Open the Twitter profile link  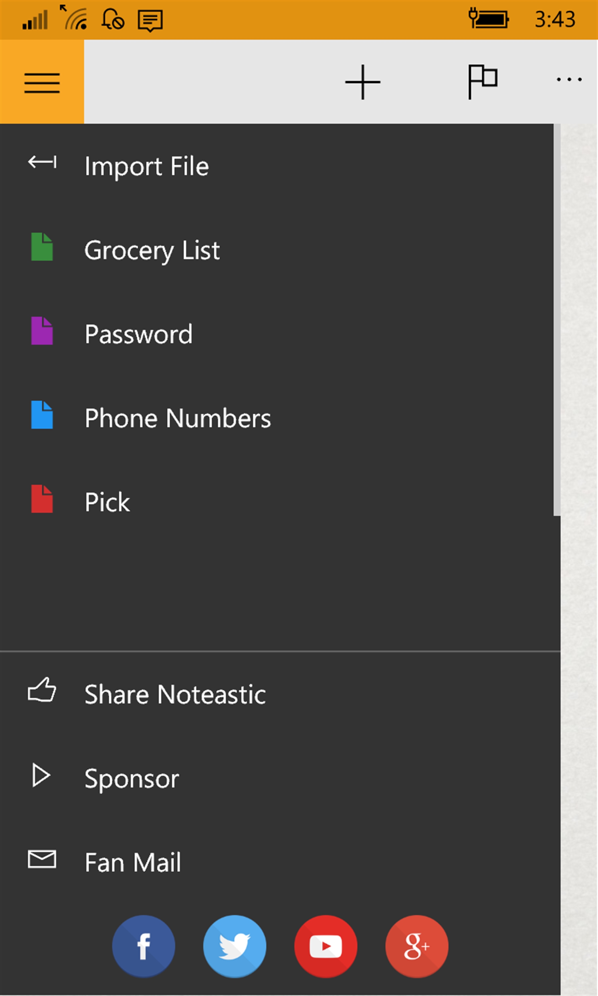[x=235, y=946]
